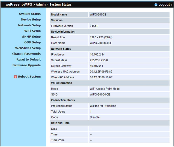Click the red Reboot System icon
Screen dimensions: 174x147
16,77
